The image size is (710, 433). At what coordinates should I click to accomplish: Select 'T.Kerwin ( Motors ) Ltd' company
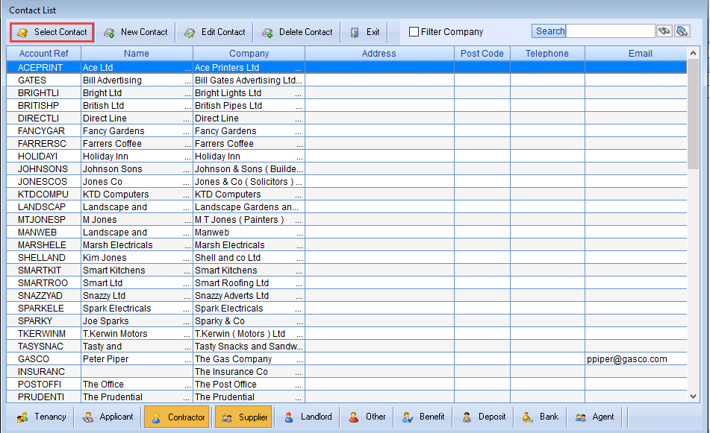[x=249, y=333]
